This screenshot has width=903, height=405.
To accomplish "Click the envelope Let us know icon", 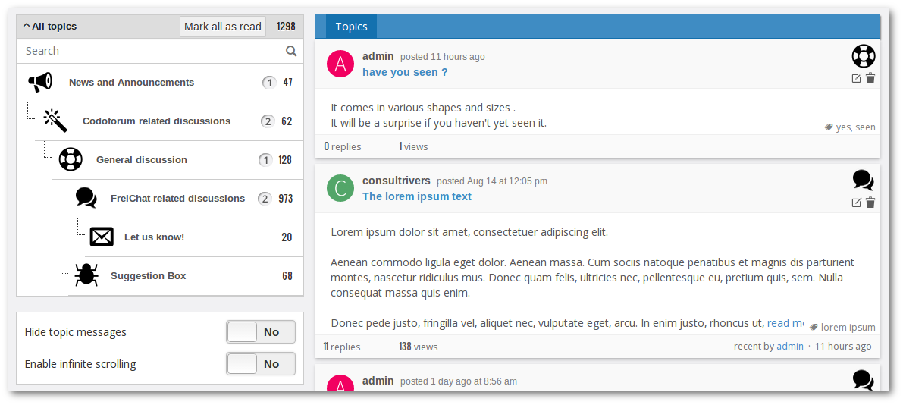I will click(102, 237).
